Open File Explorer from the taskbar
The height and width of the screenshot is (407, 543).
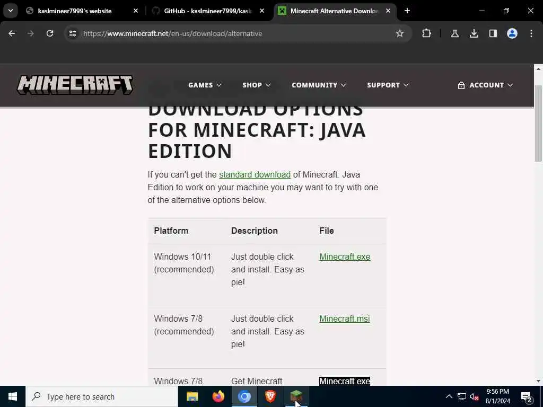click(x=192, y=396)
